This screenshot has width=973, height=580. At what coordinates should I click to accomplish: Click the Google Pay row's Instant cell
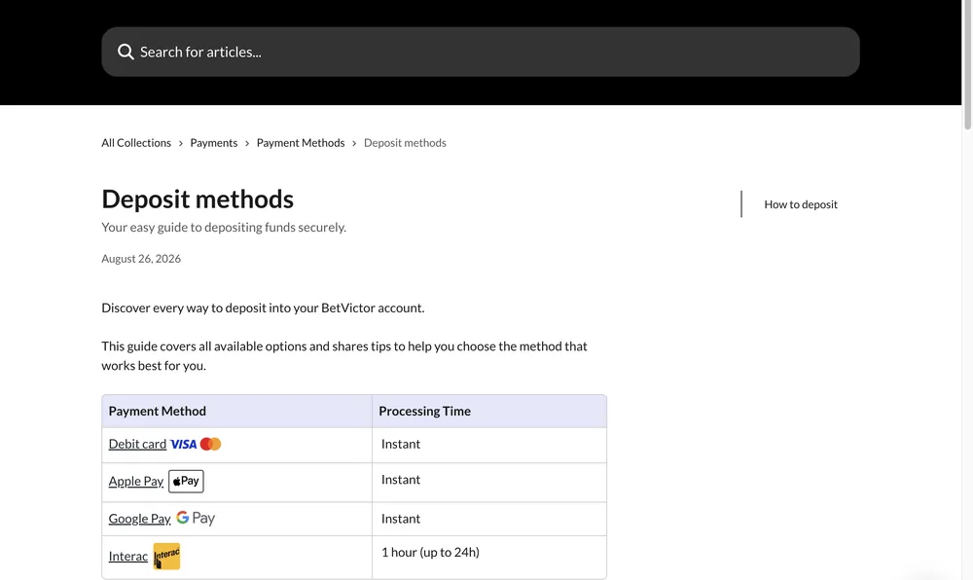click(x=489, y=519)
